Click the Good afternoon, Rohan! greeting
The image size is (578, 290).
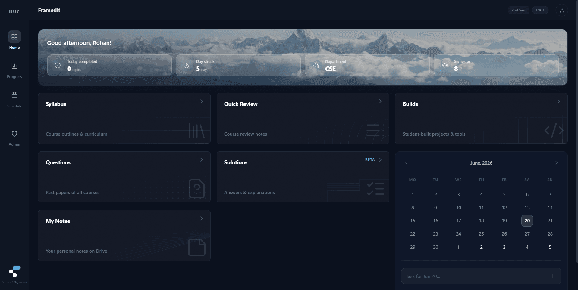pos(79,43)
